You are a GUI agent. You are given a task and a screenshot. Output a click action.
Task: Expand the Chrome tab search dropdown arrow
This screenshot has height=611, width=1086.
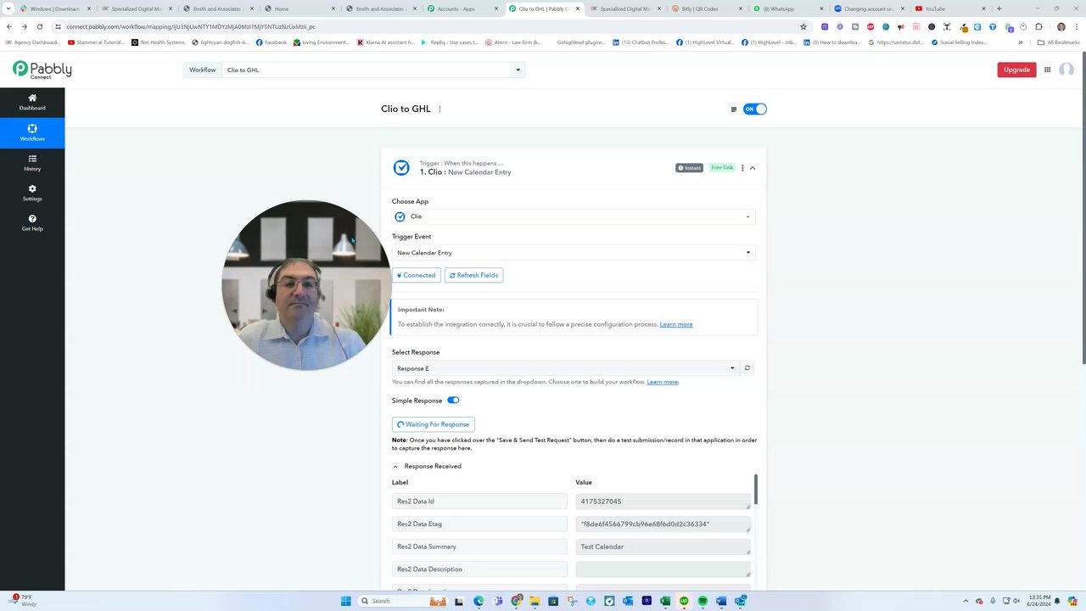(x=9, y=8)
